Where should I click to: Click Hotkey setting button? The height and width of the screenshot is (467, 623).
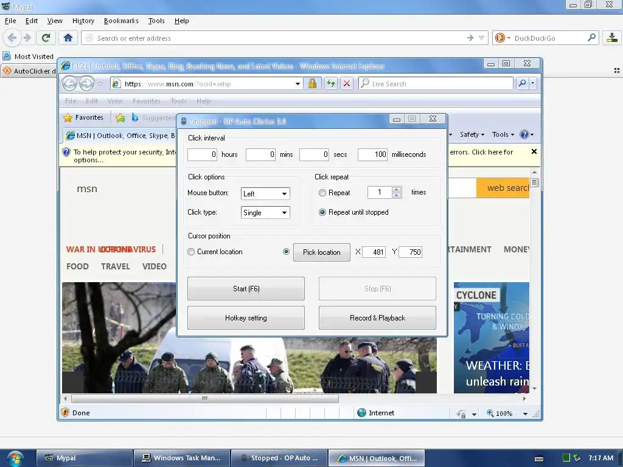246,317
